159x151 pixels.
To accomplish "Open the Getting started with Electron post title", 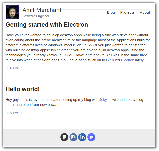I will (x=47, y=25).
